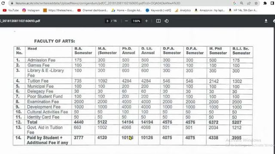Select the D. Lit. Annual column header
The height and width of the screenshot is (154, 275).
148,50
